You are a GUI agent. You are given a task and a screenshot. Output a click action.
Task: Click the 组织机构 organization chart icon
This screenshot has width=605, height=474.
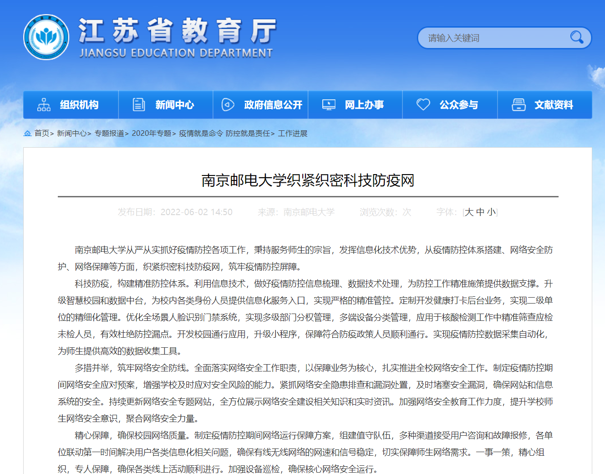coord(44,105)
